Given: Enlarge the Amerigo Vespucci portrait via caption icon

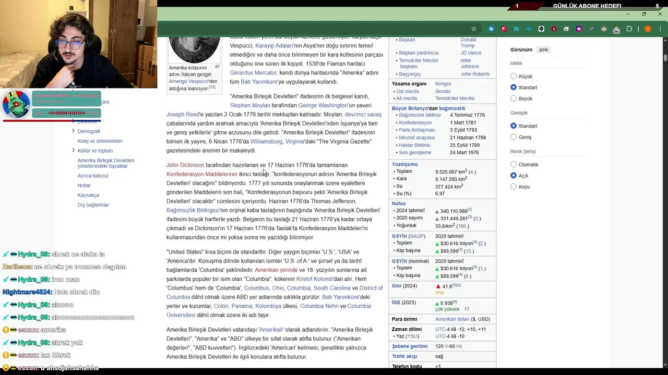Looking at the screenshot, I should pos(217,67).
